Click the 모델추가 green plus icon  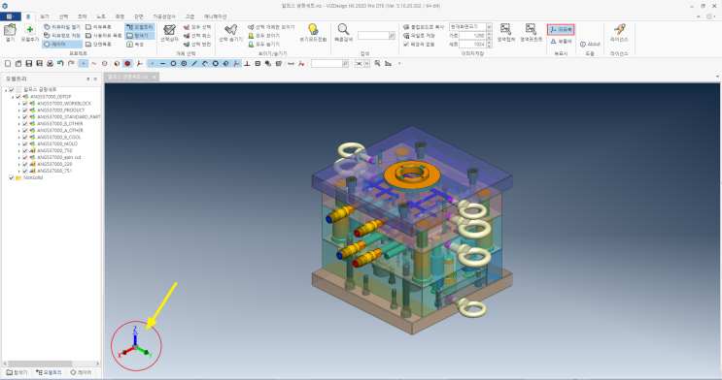pyautogui.click(x=30, y=30)
